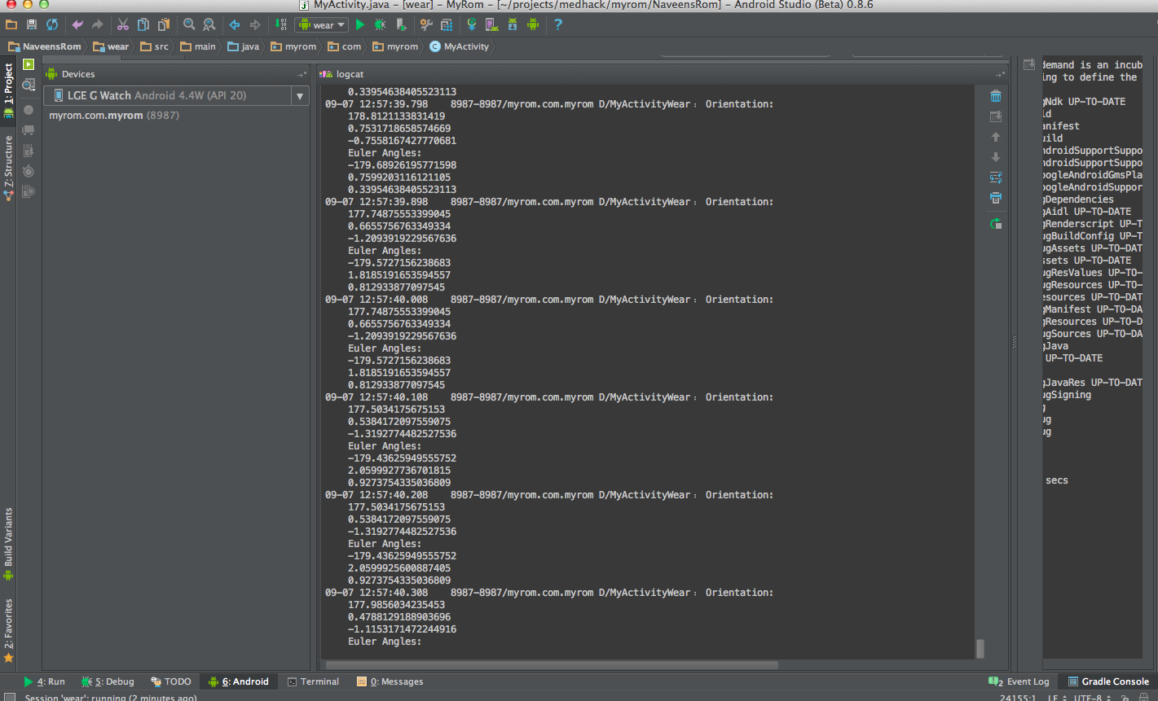This screenshot has width=1158, height=701.
Task: Open the 1: Project side tab
Action: pos(8,90)
